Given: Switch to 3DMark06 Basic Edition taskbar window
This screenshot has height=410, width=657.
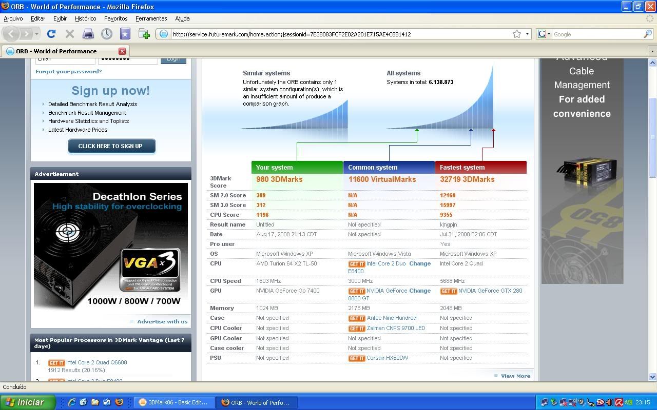Looking at the screenshot, I should tap(173, 402).
